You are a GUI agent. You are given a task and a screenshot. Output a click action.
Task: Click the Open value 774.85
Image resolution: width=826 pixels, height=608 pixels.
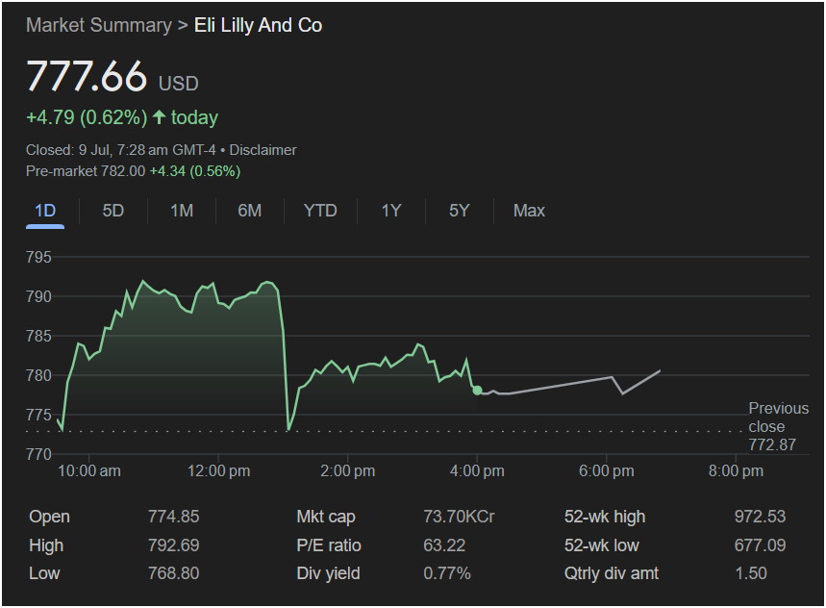point(174,517)
